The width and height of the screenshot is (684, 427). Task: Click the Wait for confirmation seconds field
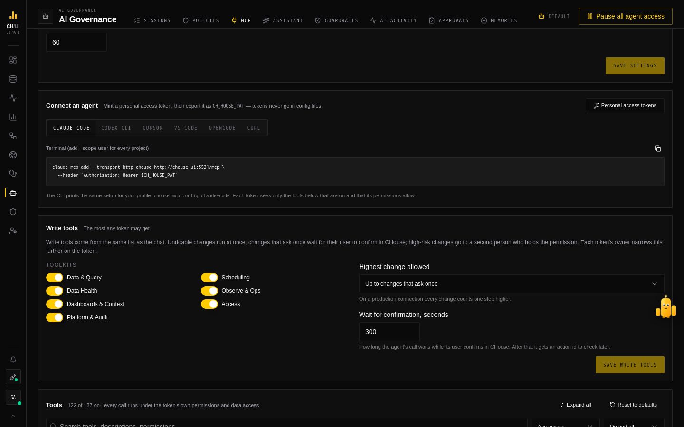[389, 332]
